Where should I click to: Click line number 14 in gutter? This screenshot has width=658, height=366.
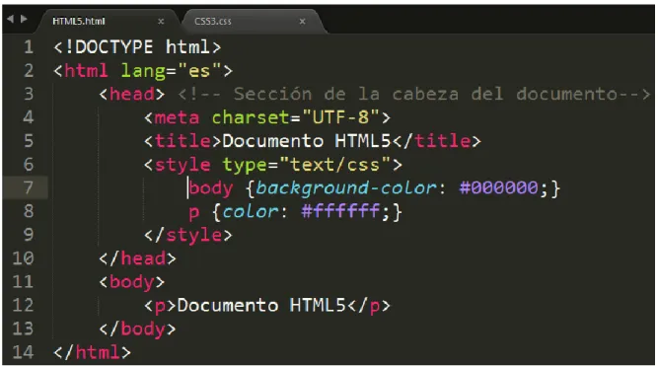coord(23,352)
